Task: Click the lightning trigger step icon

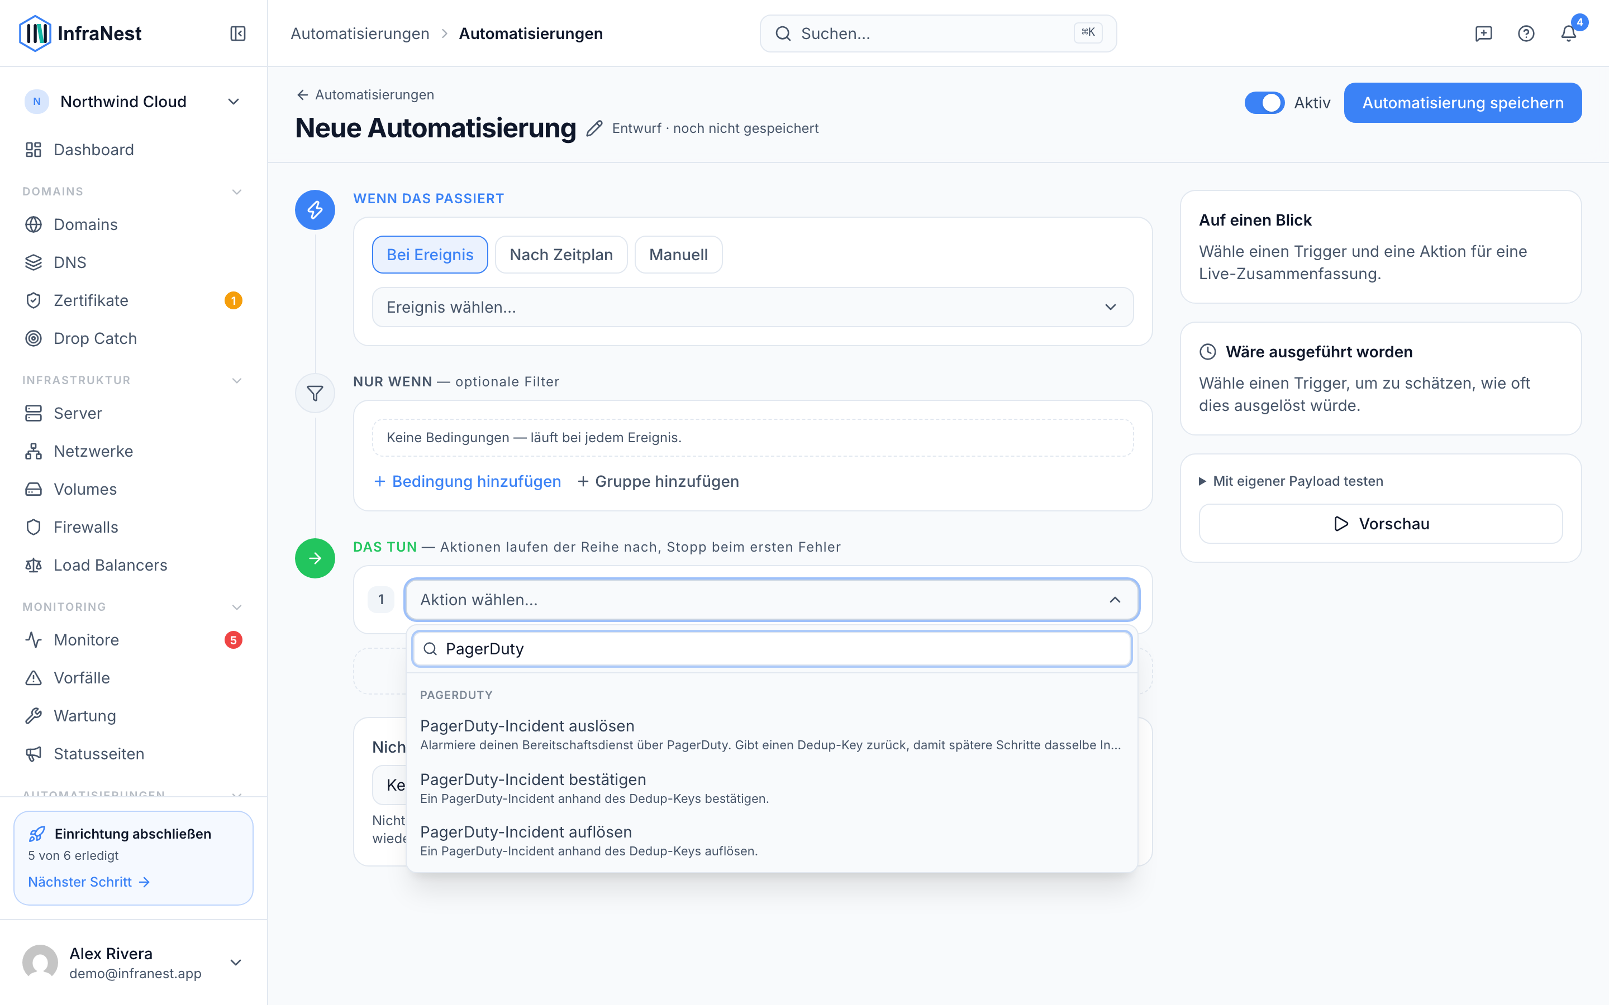Action: point(315,210)
